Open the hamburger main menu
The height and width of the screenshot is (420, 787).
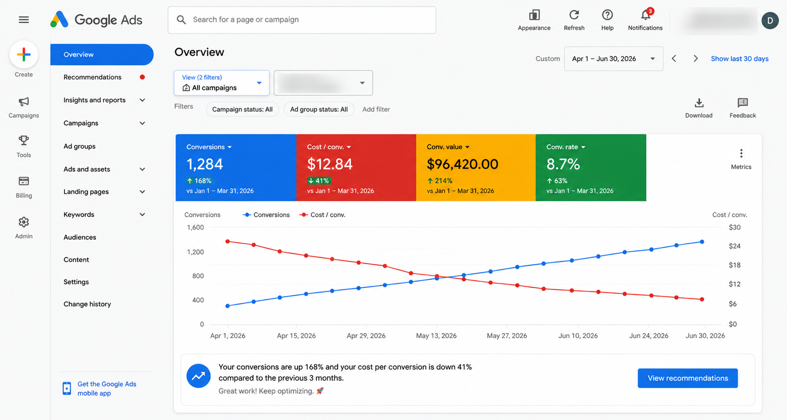[24, 20]
